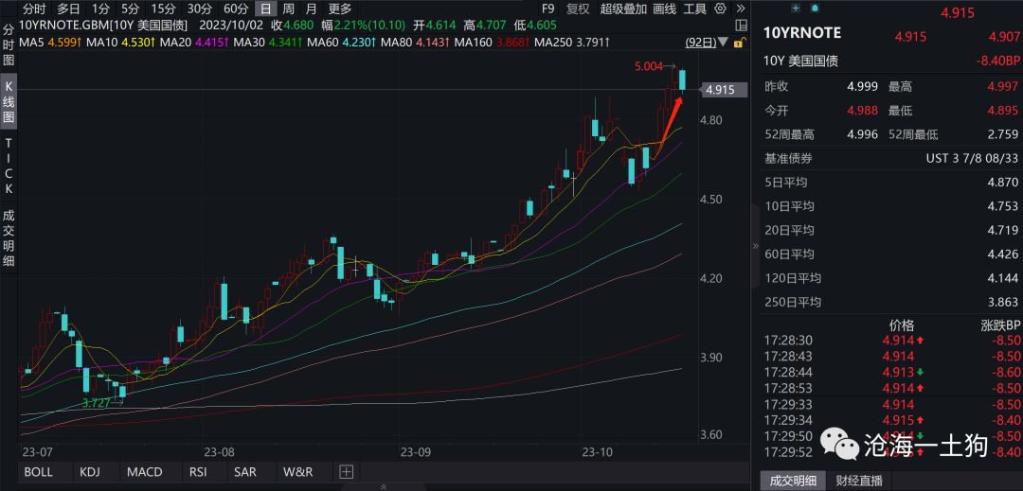Enable RSI indicator
Screen dimensions: 1023x491
[x=198, y=471]
